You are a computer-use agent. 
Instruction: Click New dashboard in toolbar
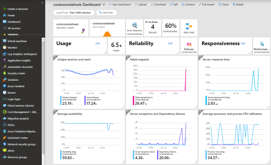pos(120,4)
